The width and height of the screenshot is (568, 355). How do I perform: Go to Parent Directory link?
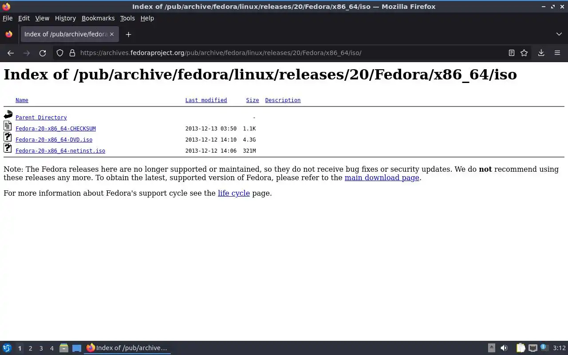point(41,118)
